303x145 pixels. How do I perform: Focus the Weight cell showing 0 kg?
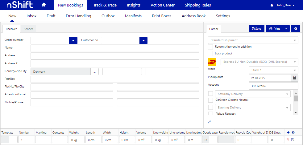[76, 139]
